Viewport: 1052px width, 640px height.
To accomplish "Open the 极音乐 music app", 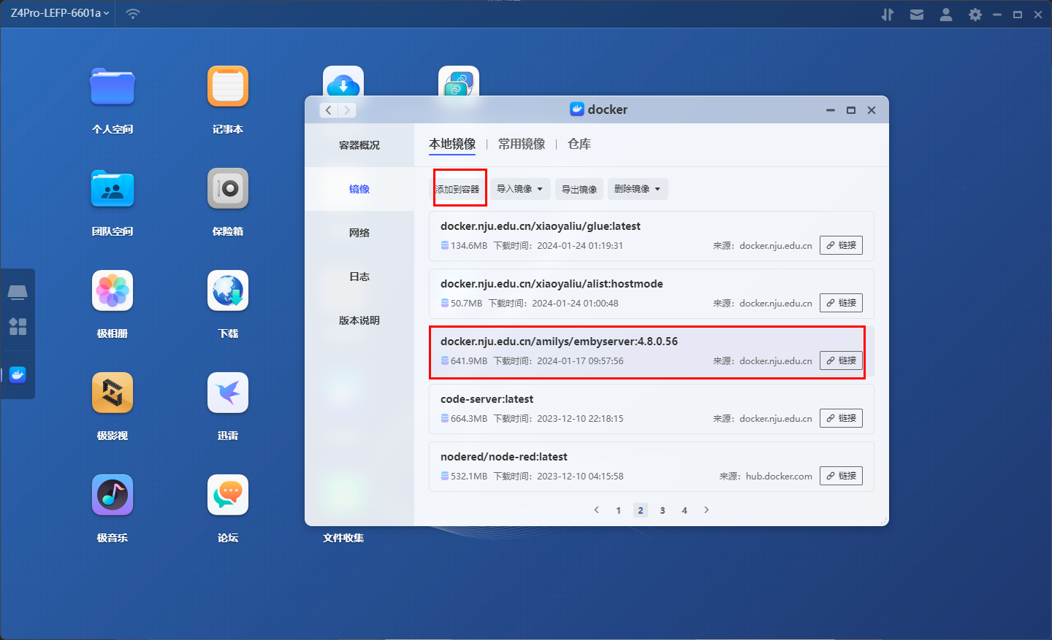I will click(x=113, y=496).
